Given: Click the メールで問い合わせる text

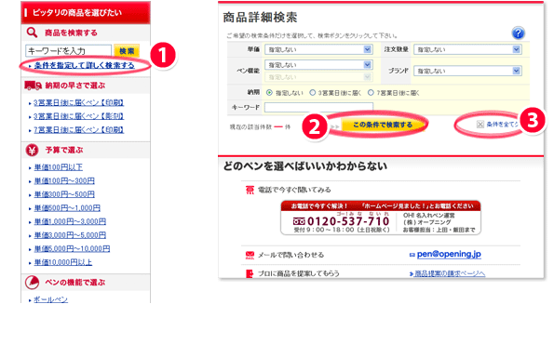Looking at the screenshot, I should pos(291,255).
